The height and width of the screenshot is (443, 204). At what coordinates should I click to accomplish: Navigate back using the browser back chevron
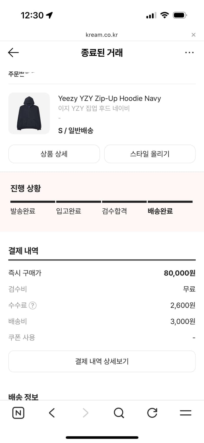(52, 413)
